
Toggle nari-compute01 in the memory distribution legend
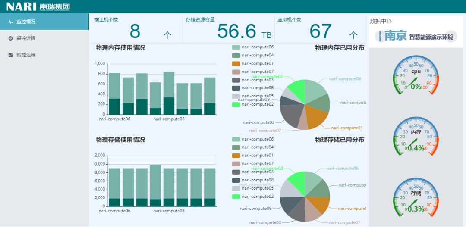tap(253, 63)
